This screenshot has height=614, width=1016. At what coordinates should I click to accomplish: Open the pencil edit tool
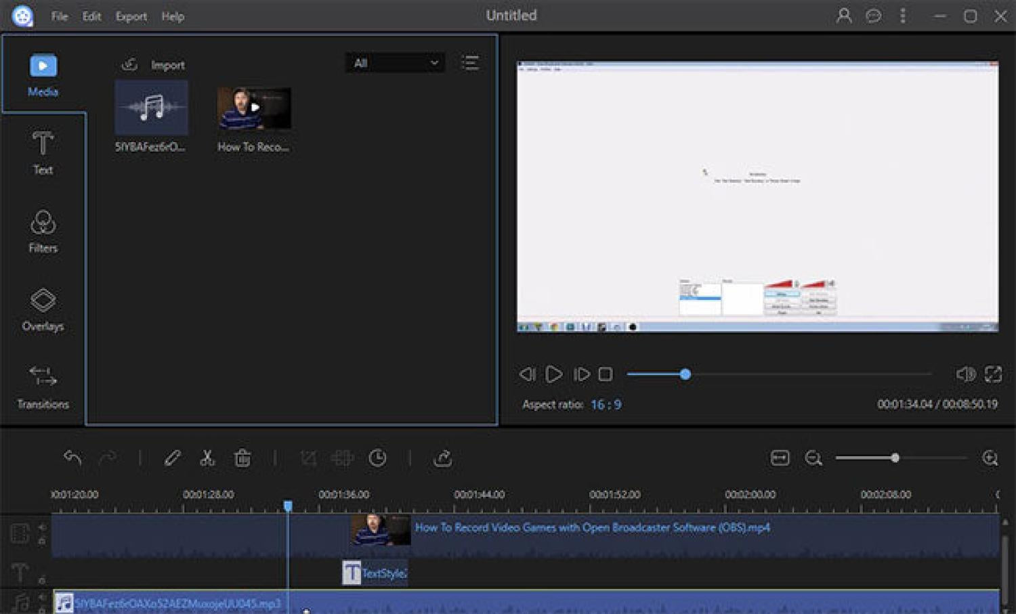click(x=172, y=458)
